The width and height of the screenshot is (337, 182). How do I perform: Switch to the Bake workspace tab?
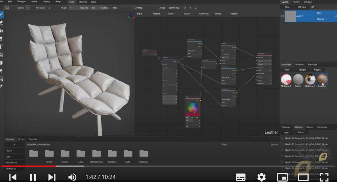(x=94, y=2)
